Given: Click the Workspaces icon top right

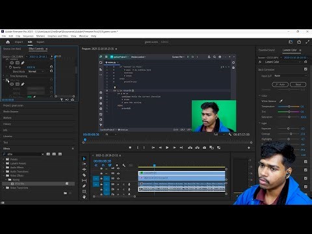Looking at the screenshot, I should (x=291, y=42).
